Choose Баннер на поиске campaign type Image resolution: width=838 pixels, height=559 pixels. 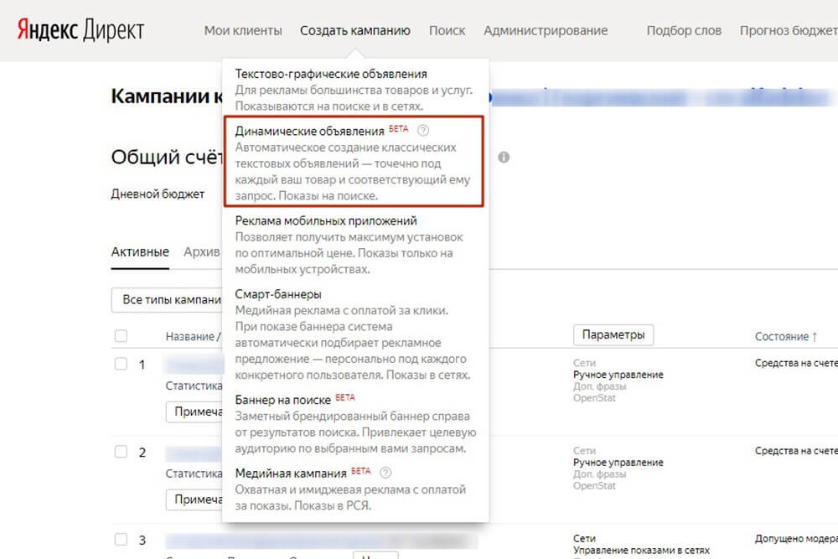point(282,400)
